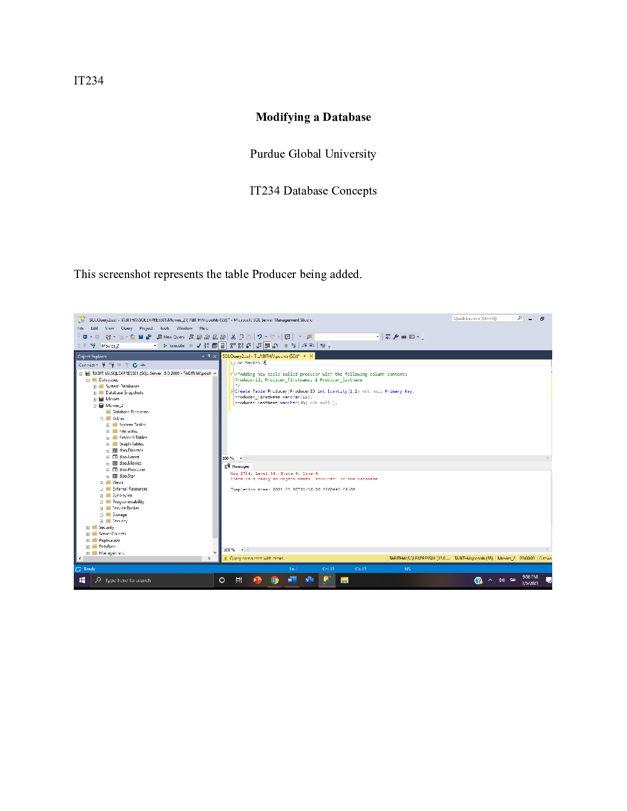This screenshot has width=627, height=811.
Task: Click the Cut scissors toolbar icon
Action: click(x=233, y=337)
